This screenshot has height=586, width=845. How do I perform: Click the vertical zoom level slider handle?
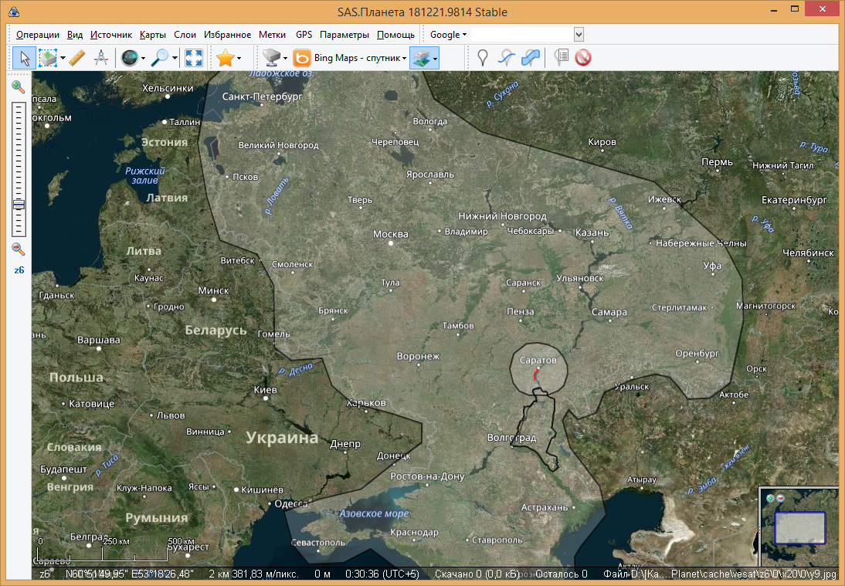(x=19, y=205)
